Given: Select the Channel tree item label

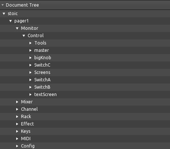Looking at the screenshot, I should [30, 109].
